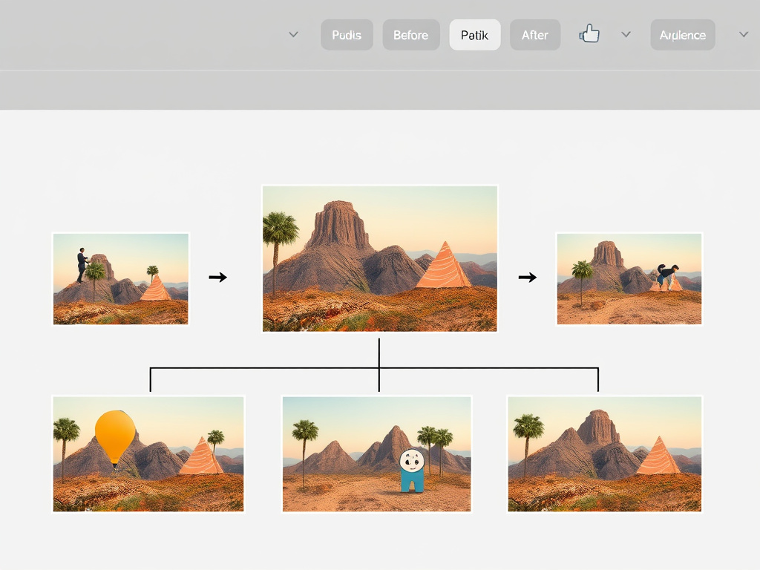The width and height of the screenshot is (760, 570).
Task: Open variant with orange hot air balloon
Action: coord(148,453)
